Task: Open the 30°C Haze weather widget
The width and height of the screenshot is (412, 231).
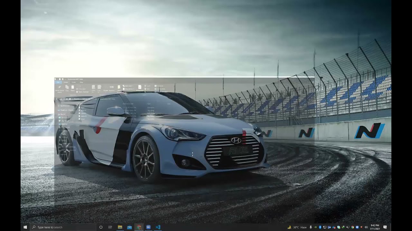Action: (x=297, y=227)
